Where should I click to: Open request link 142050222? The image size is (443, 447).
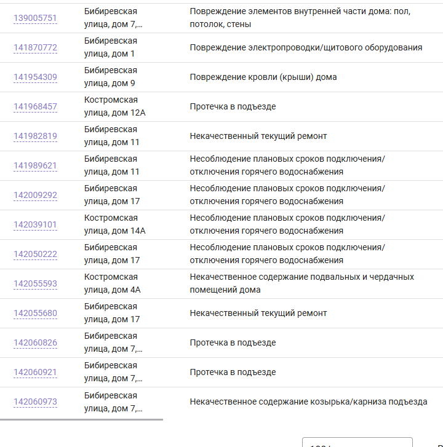tap(35, 254)
